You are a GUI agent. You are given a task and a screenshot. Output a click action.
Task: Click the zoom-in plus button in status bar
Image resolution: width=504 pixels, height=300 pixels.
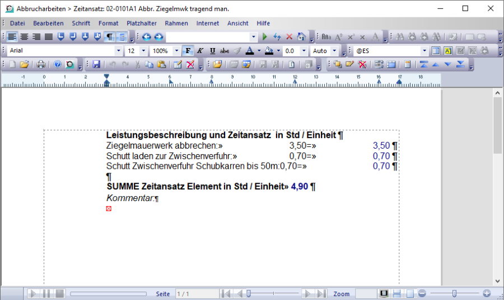click(487, 293)
